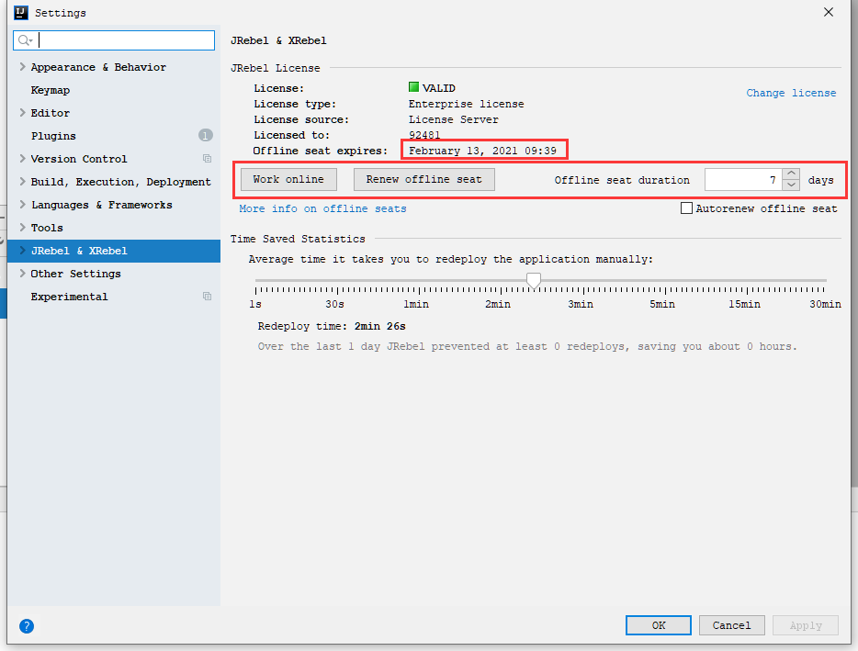Click the blue help question mark icon
Screen dimensions: 858x651
[27, 626]
